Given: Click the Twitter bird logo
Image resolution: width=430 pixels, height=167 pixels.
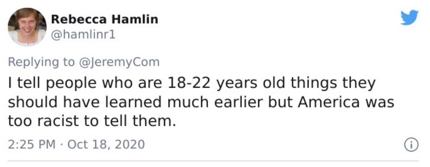Looking at the screenshot, I should pyautogui.click(x=409, y=18).
